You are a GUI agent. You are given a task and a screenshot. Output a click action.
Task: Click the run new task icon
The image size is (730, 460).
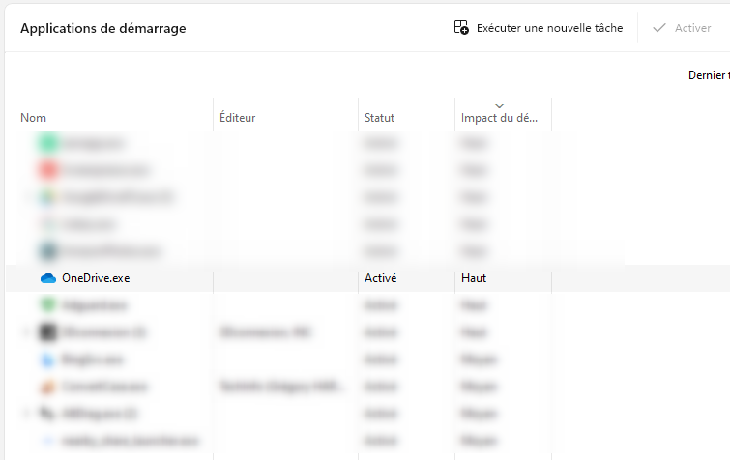coord(461,28)
